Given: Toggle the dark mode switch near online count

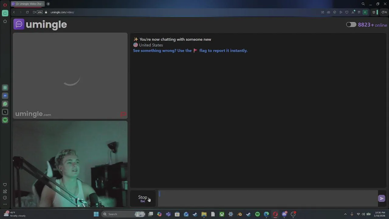Looking at the screenshot, I should tap(351, 25).
